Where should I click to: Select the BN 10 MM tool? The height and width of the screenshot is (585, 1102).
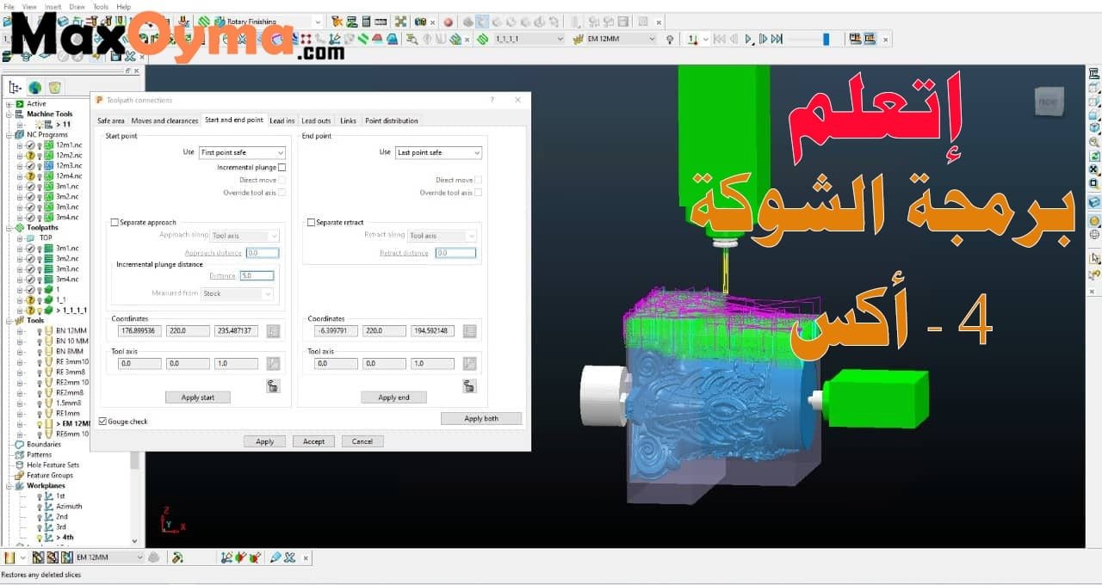(72, 341)
